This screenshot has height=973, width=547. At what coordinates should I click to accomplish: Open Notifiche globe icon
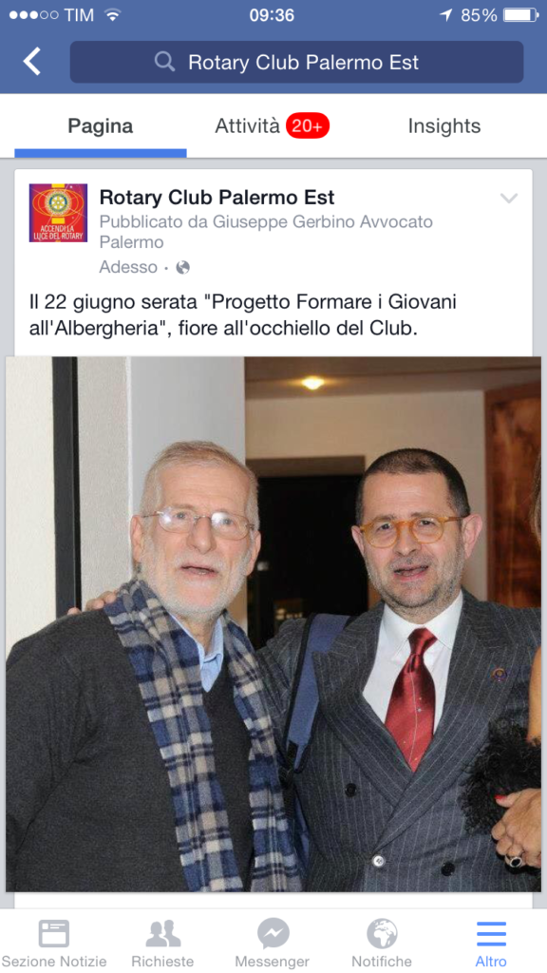coord(382,934)
